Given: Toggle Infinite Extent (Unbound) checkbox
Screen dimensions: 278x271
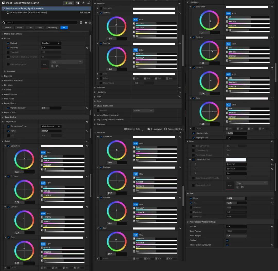Looking at the screenshot, I should pos(227,245).
